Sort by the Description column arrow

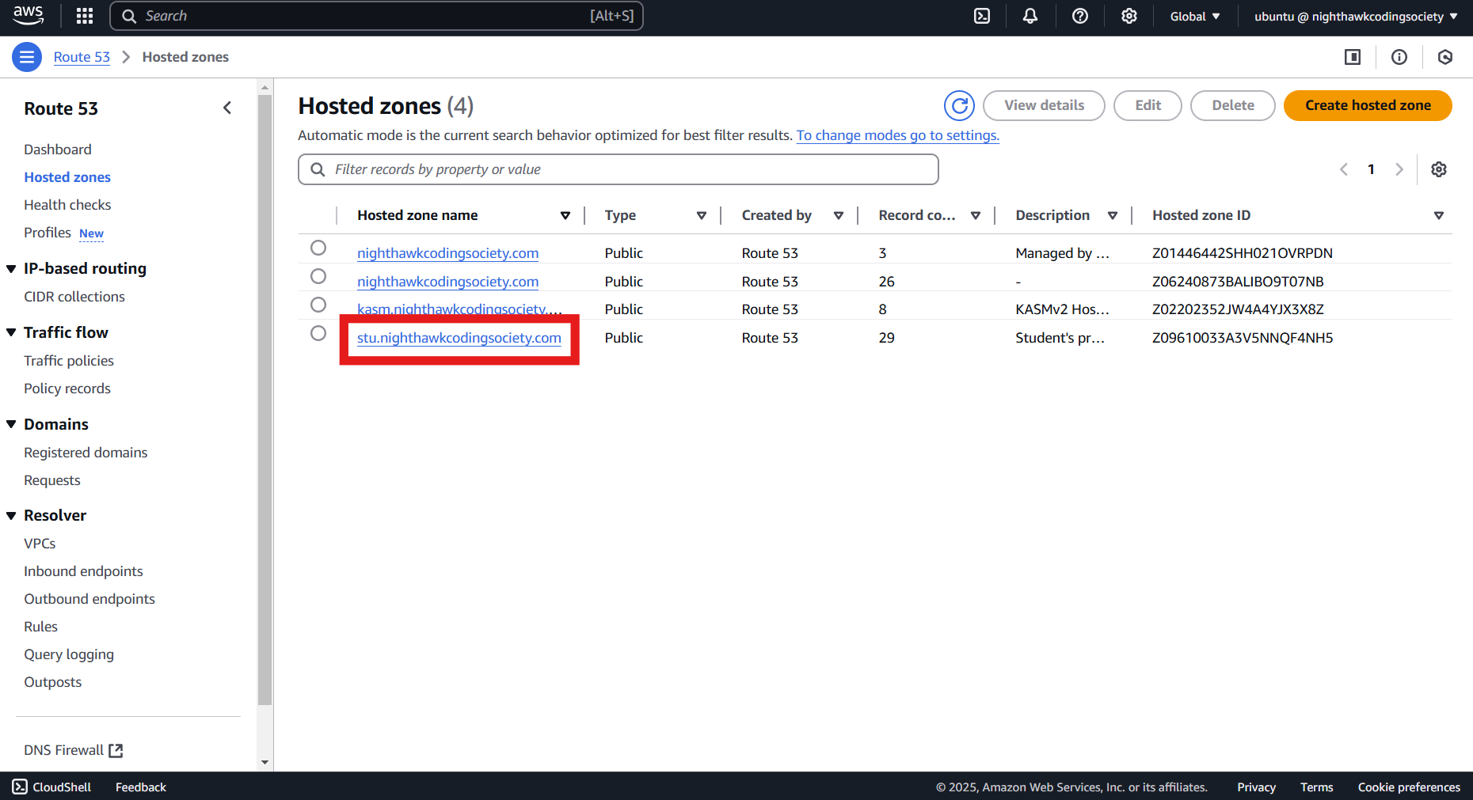pos(1113,215)
